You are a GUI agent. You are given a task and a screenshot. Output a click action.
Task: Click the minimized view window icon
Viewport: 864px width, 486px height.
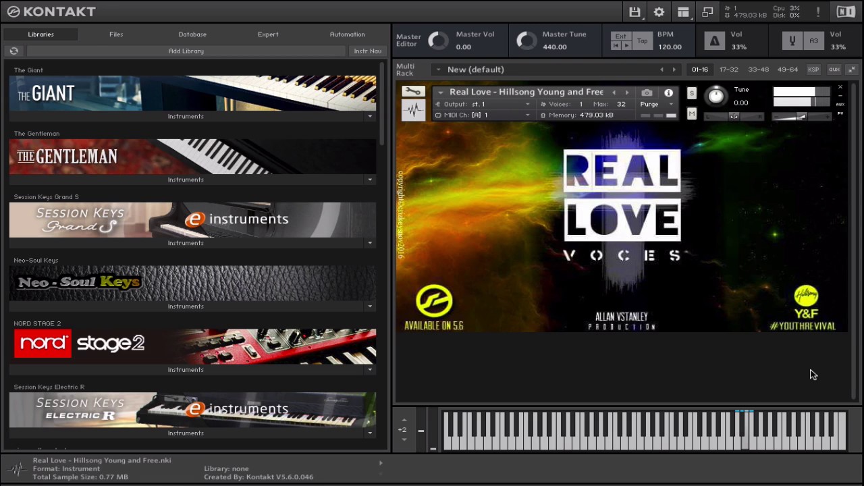click(707, 12)
